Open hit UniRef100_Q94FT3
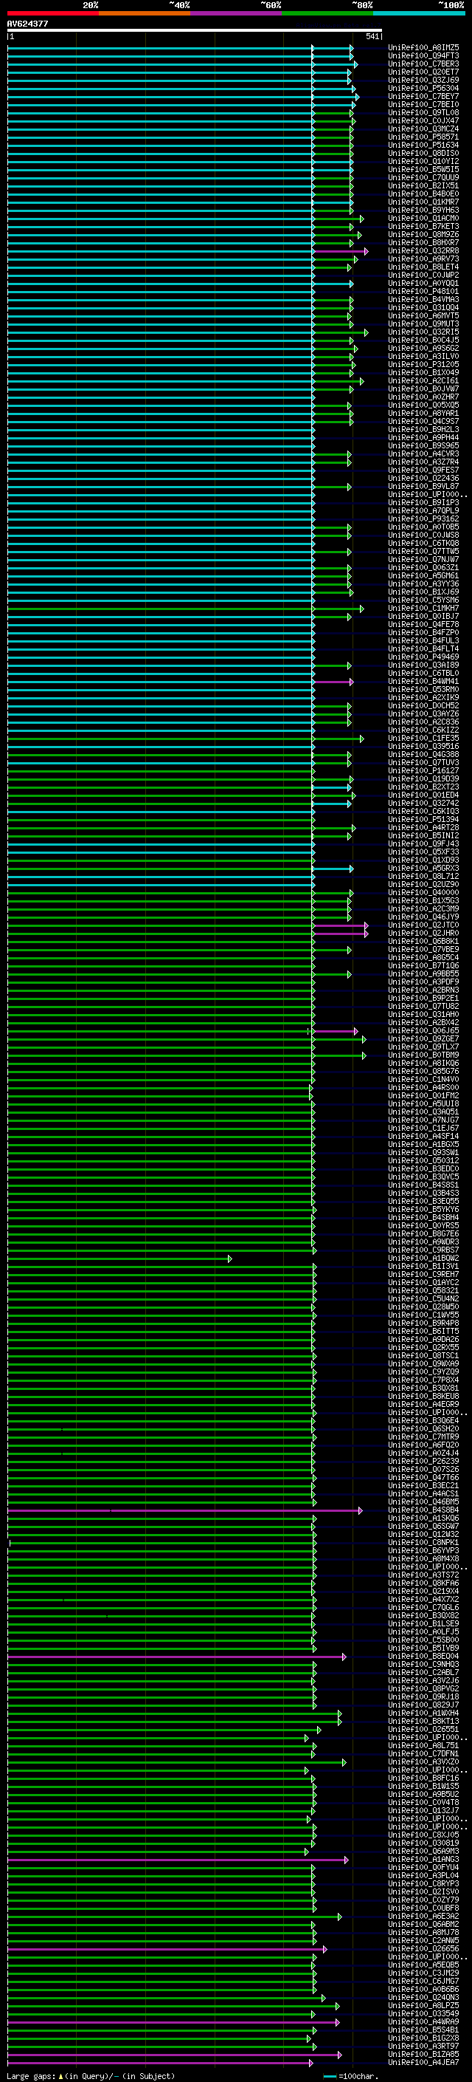This screenshot has width=472, height=2082. tap(423, 56)
